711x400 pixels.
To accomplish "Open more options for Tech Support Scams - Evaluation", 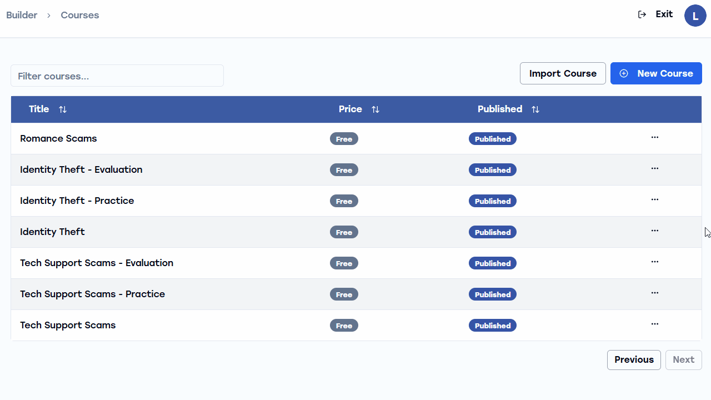I will tap(654, 262).
